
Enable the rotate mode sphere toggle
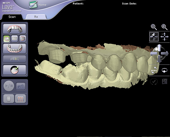point(154,37)
